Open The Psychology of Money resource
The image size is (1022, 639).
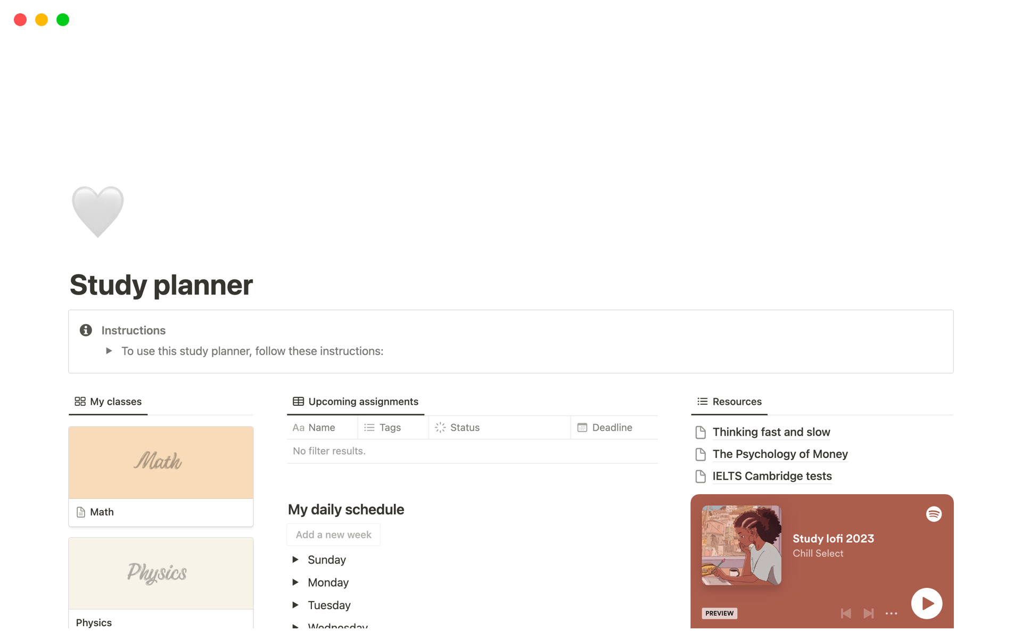[780, 454]
